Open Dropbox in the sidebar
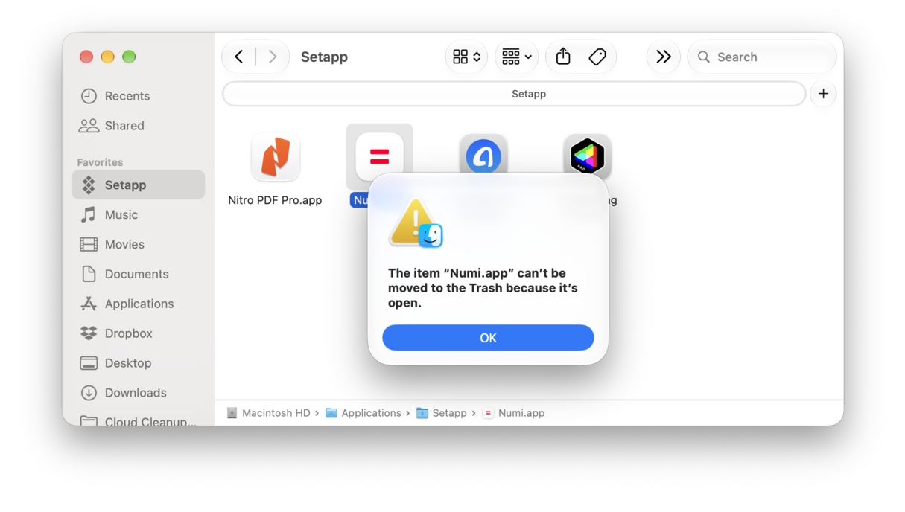Viewport: 905px width, 512px height. (x=138, y=333)
